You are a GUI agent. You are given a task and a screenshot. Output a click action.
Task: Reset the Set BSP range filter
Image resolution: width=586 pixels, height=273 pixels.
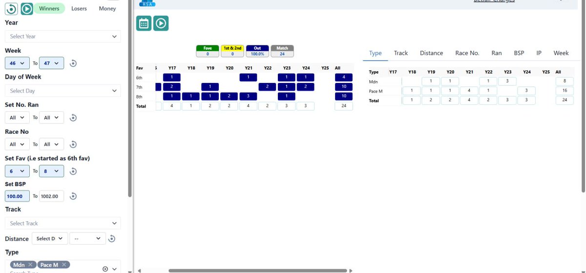pos(73,196)
